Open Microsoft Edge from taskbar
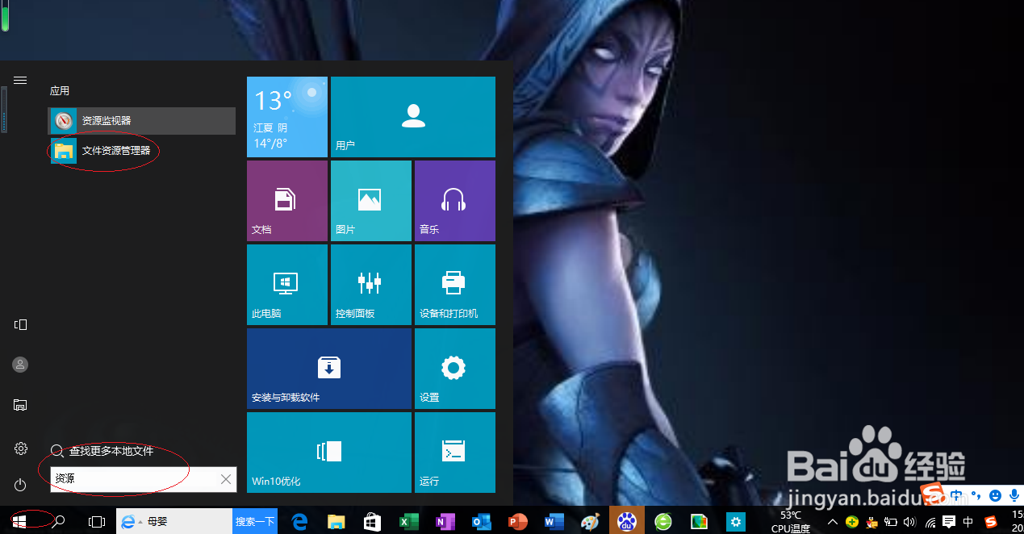1024x534 pixels. coord(299,522)
